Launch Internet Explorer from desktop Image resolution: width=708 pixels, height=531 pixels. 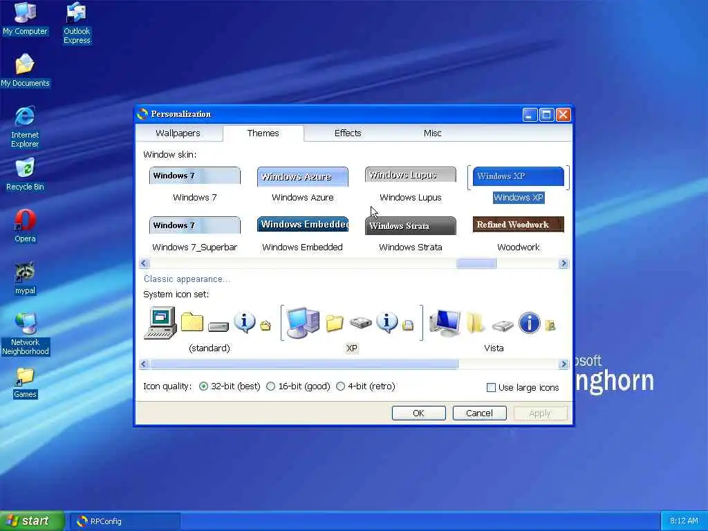click(25, 127)
